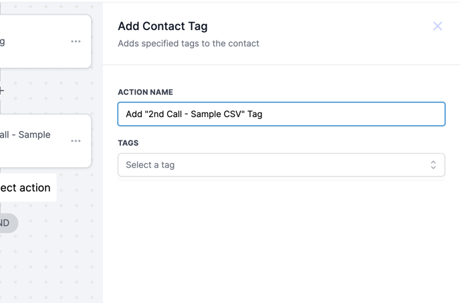Viewport: 460px width, 303px height.
Task: Click blank panel area below Tags field
Action: 281,241
